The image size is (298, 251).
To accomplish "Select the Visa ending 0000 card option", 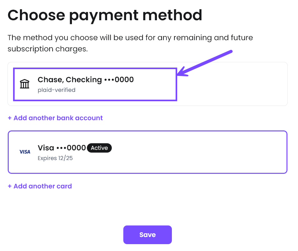I will click(x=148, y=152).
